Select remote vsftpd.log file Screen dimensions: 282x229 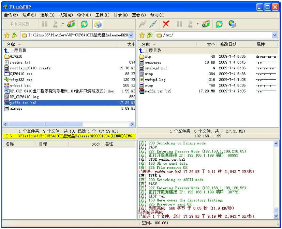pyautogui.click(x=208, y=80)
